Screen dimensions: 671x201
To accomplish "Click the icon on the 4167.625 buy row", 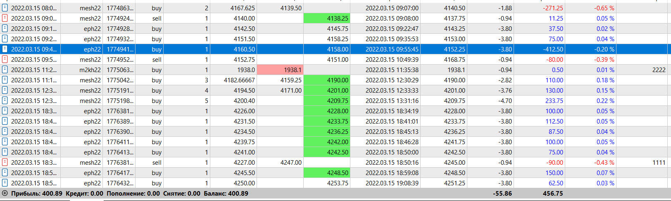I will (5, 8).
